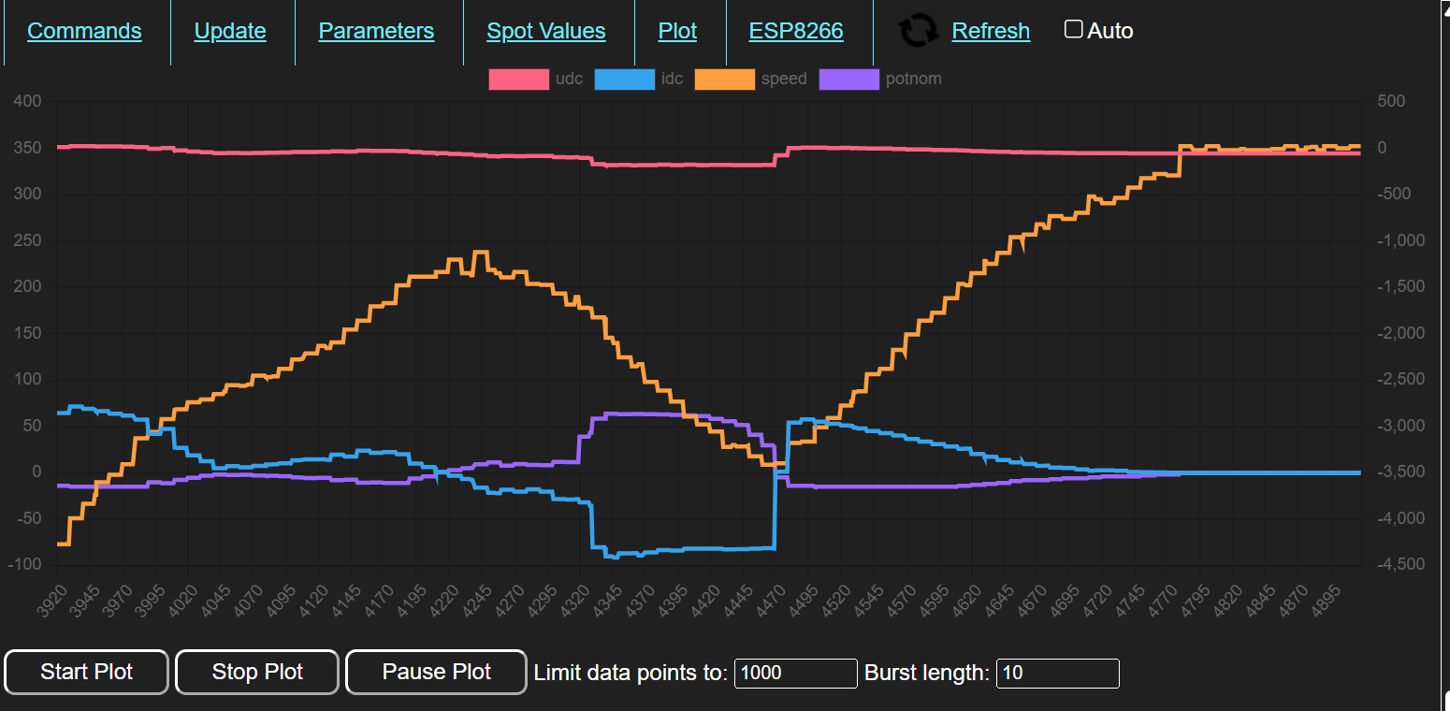
Task: Toggle the udc series red legend swatch
Action: (x=518, y=80)
